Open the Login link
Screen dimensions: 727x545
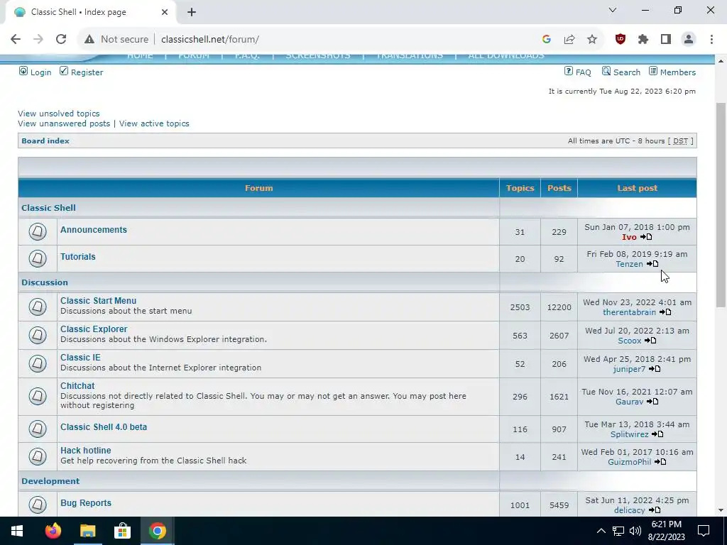pos(35,72)
